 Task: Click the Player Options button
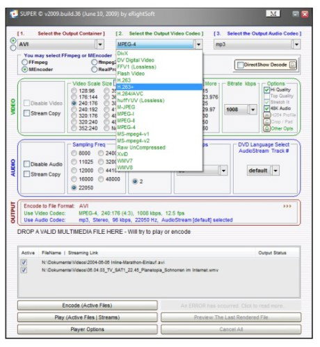pos(87,329)
